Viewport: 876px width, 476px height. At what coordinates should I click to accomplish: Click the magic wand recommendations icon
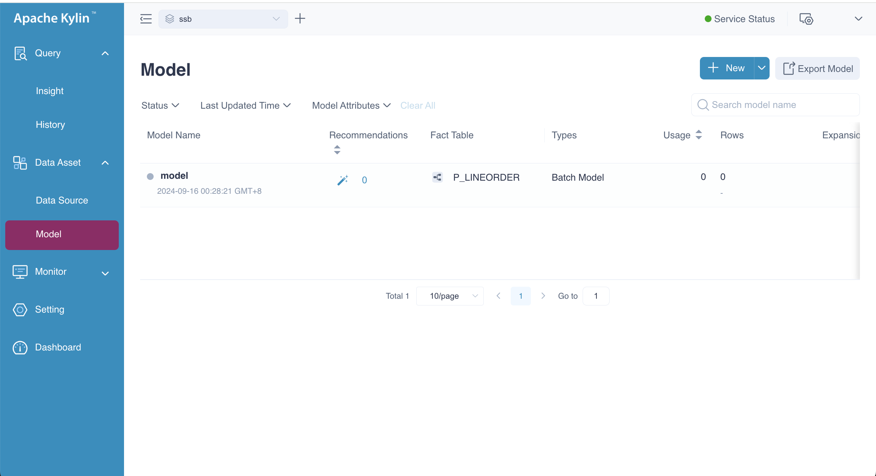342,180
